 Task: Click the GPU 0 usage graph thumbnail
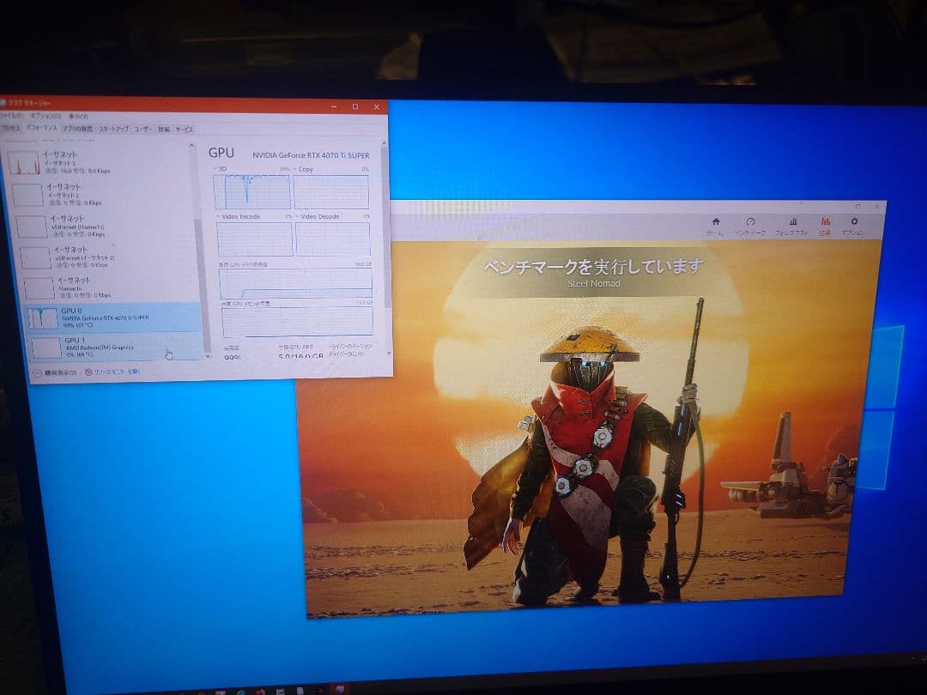click(x=43, y=317)
